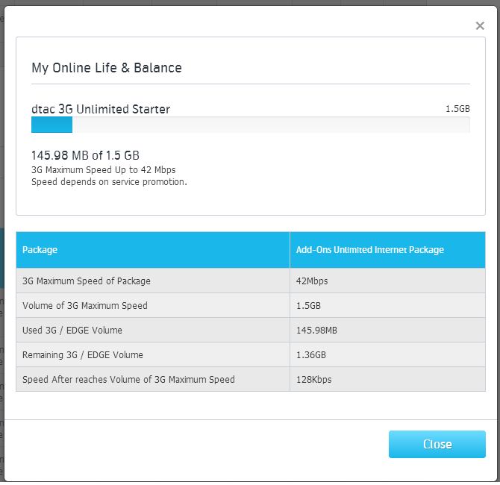Select the 3G Maximum Speed of Package row
The image size is (500, 485).
87,281
